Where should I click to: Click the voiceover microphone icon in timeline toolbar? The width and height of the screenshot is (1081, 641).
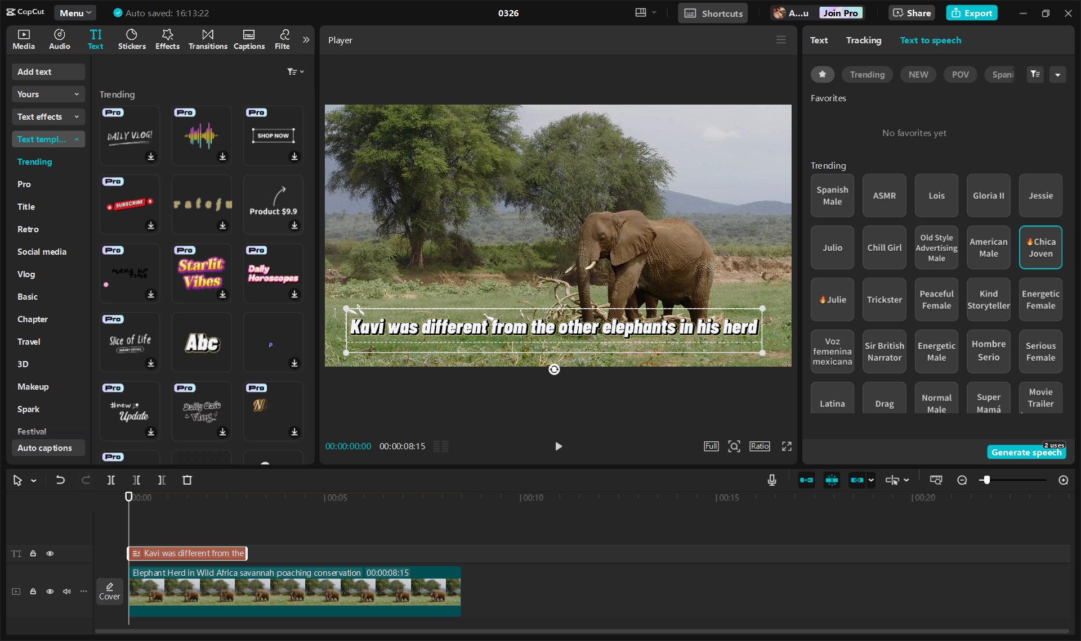(x=771, y=480)
